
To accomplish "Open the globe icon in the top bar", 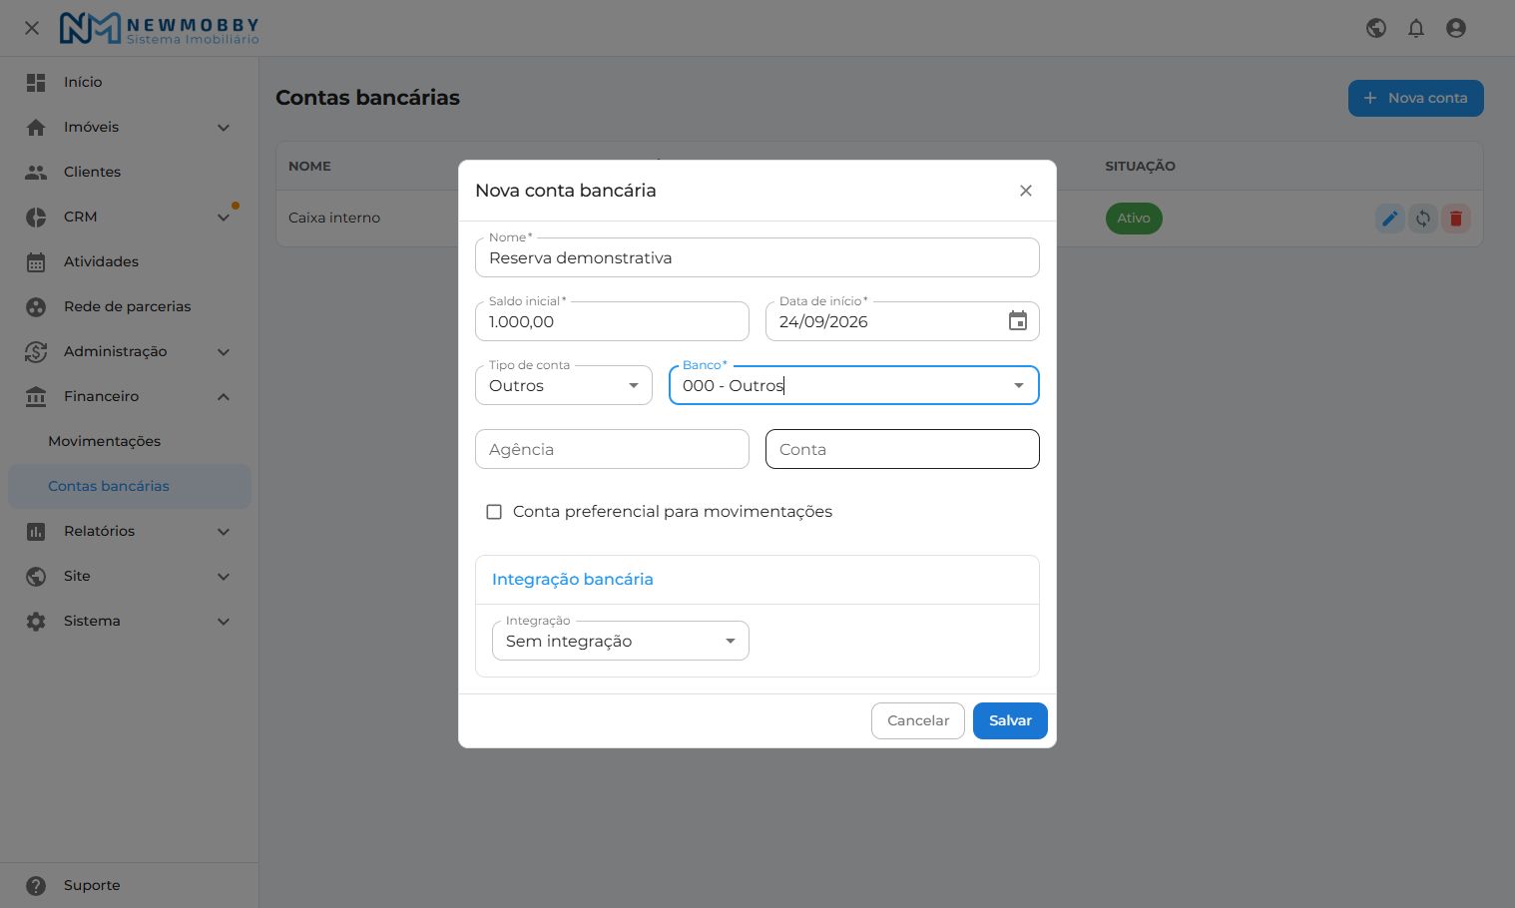I will tap(1376, 28).
